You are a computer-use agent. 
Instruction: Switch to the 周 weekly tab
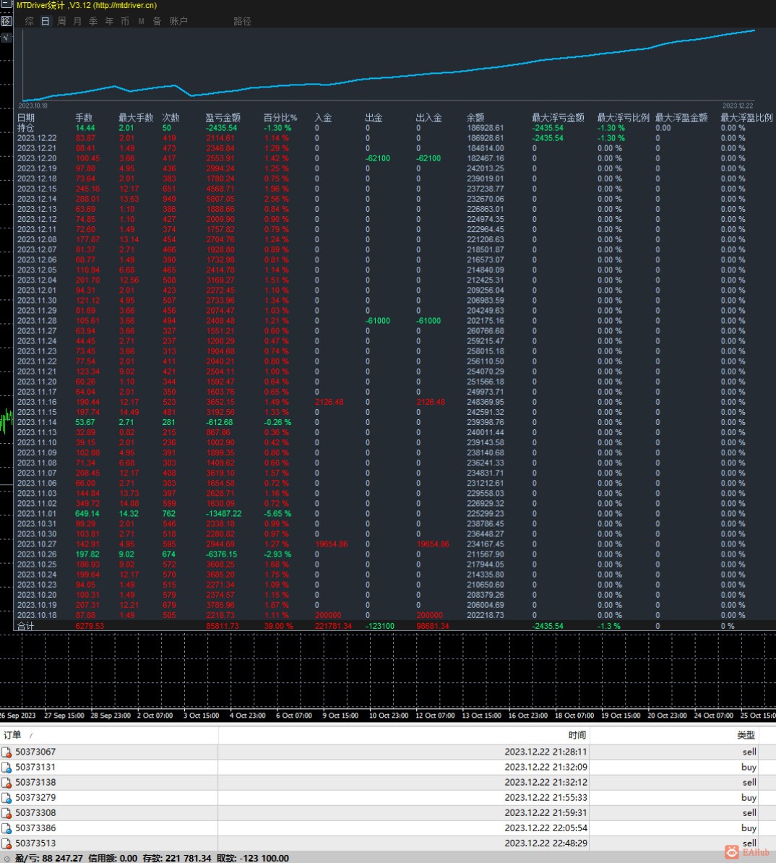pos(61,21)
